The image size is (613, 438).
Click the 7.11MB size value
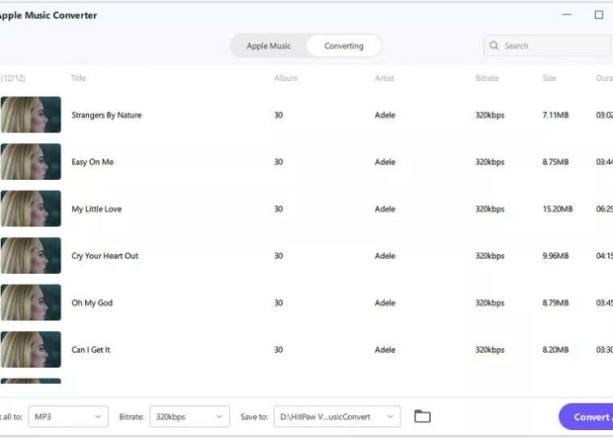click(x=555, y=115)
